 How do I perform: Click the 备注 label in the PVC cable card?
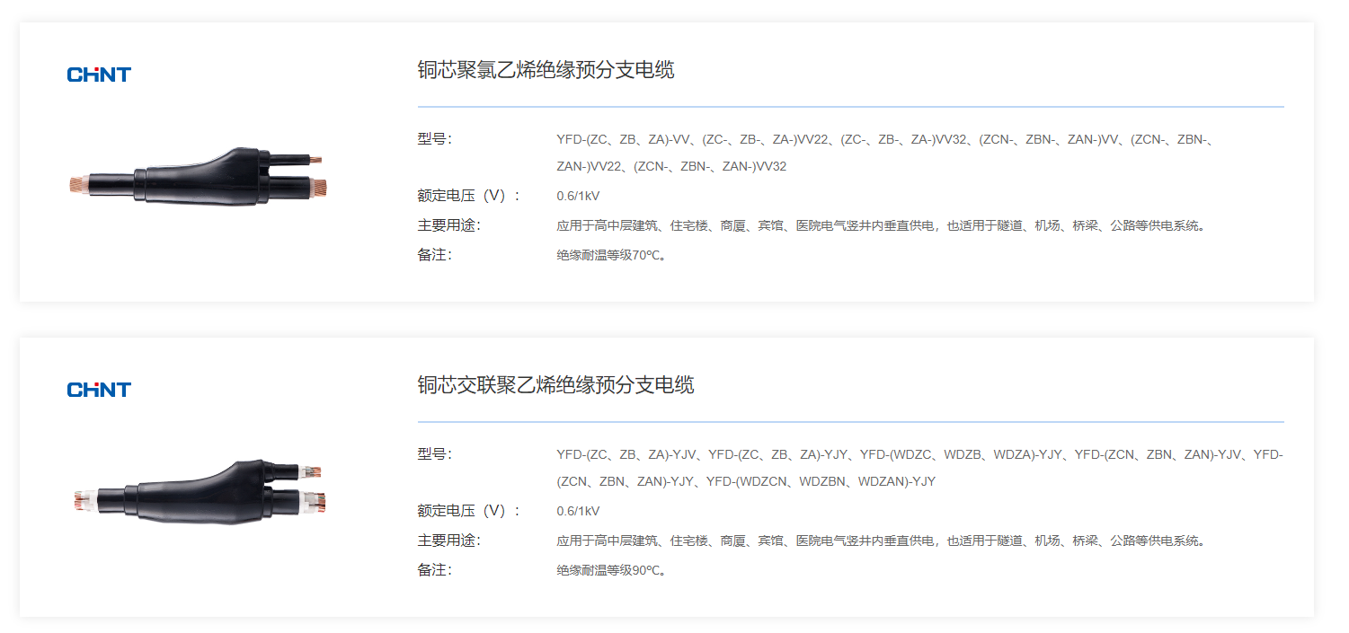click(434, 254)
